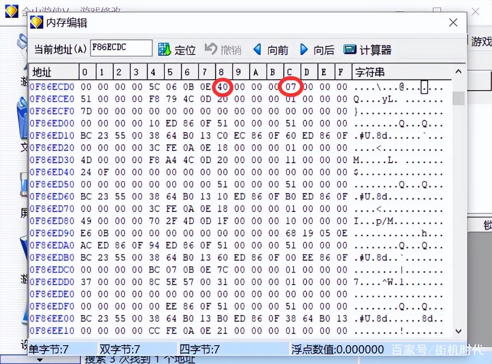
Task: Select the circled 07 byte in first row
Action: (291, 87)
